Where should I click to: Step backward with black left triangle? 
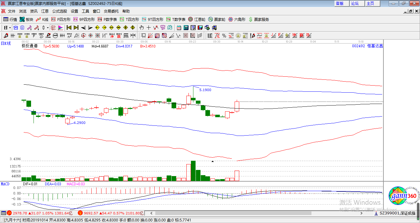click(x=83, y=28)
